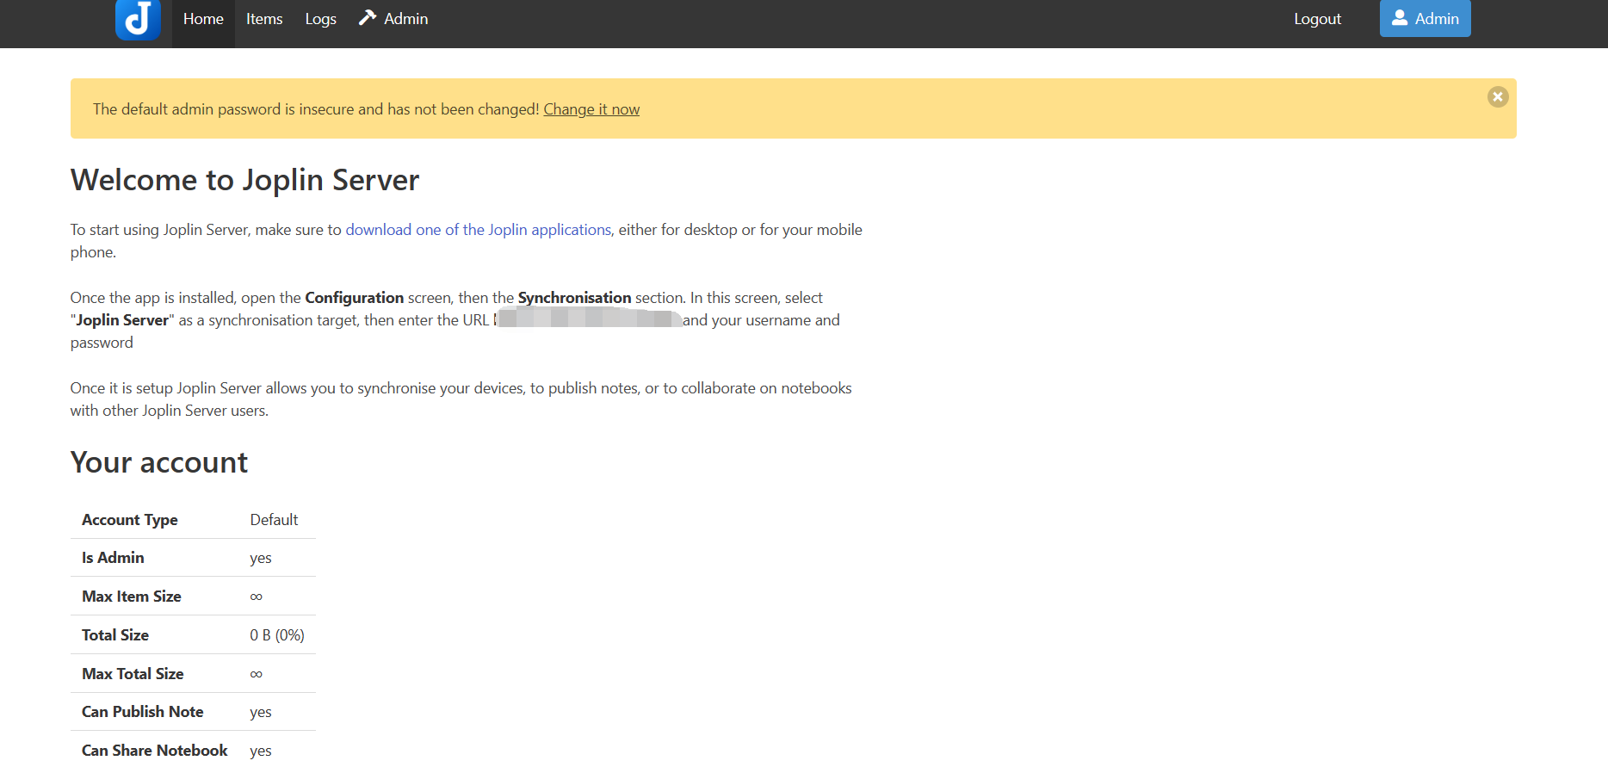Dismiss the insecure password warning banner

[1497, 97]
